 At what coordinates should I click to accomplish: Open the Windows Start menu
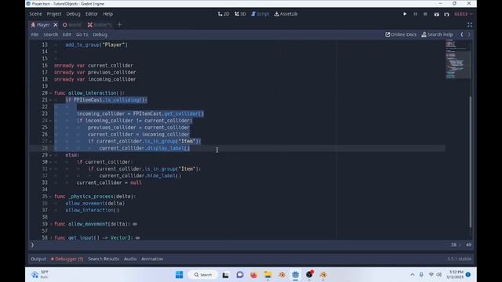[180, 275]
